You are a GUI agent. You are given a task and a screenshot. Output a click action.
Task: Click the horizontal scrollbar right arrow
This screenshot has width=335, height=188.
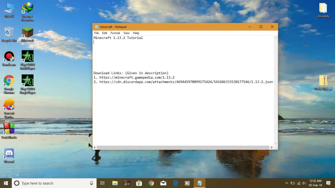pos(271,148)
